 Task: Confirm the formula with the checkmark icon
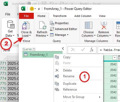tap(83, 50)
